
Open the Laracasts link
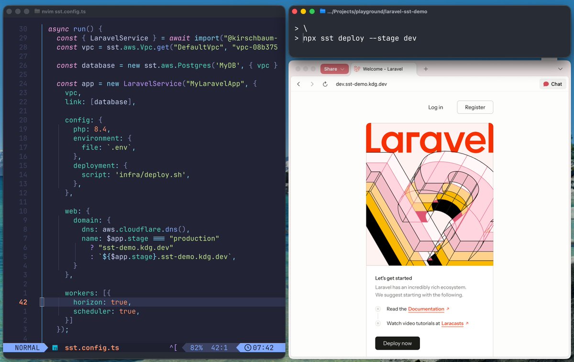pyautogui.click(x=453, y=323)
